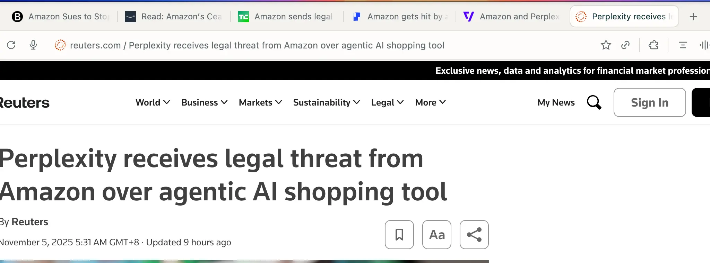Viewport: 710px width, 263px height.
Task: Open text size Aa button
Action: pyautogui.click(x=436, y=235)
